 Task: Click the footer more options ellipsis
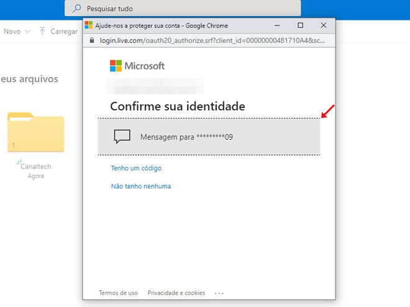coord(219,293)
